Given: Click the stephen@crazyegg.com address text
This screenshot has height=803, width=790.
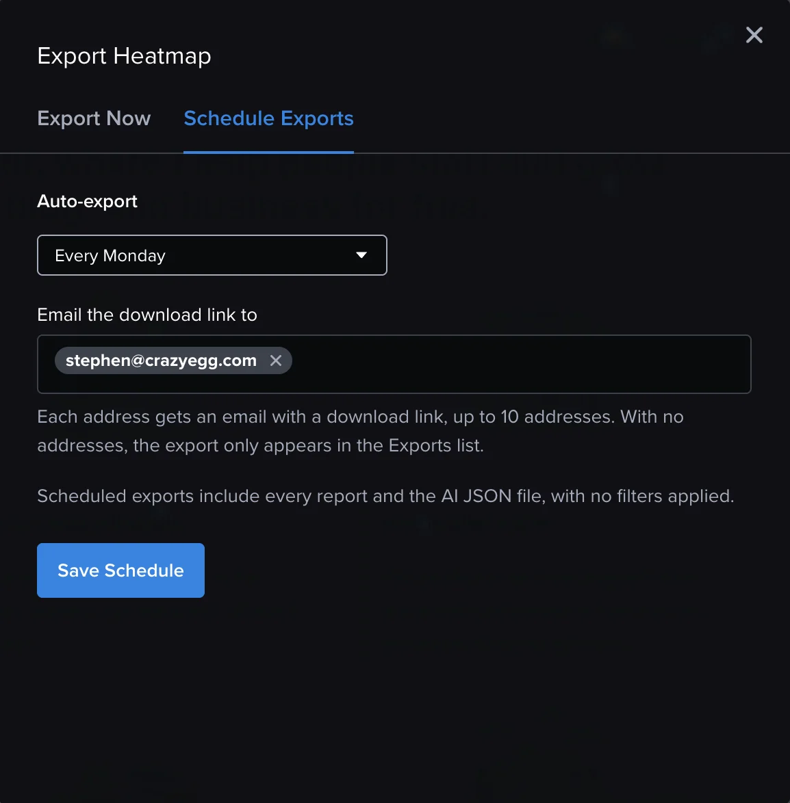Looking at the screenshot, I should [x=161, y=360].
